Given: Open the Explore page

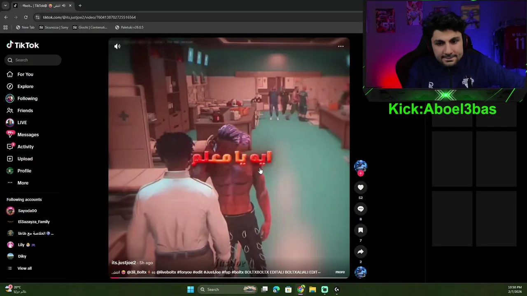Looking at the screenshot, I should click(25, 86).
